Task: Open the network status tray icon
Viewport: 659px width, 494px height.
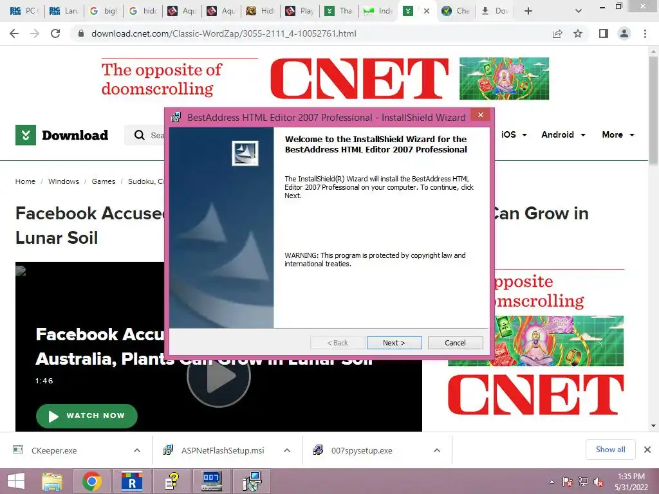Action: pos(583,482)
